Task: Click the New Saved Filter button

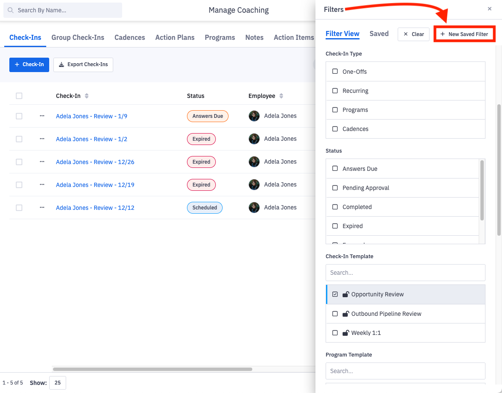Action: 465,34
